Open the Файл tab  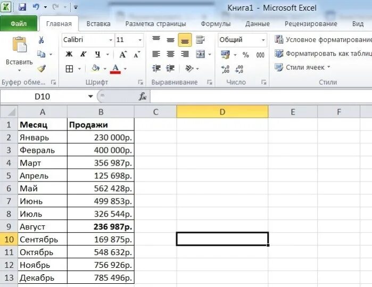coord(19,24)
